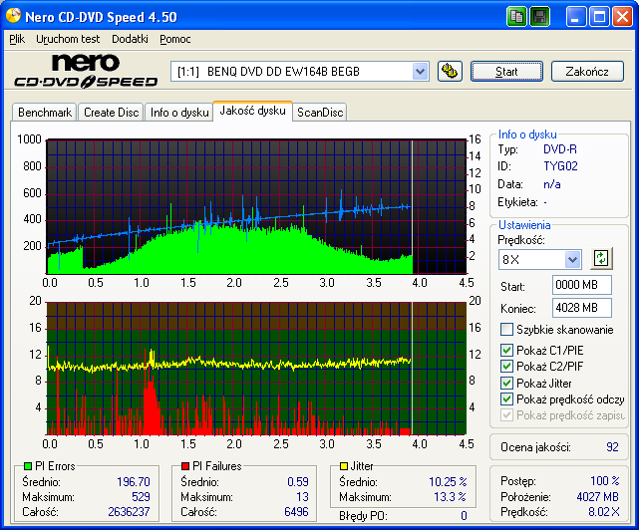The width and height of the screenshot is (639, 530).
Task: Click the green PI Errors legend square
Action: pos(28,465)
